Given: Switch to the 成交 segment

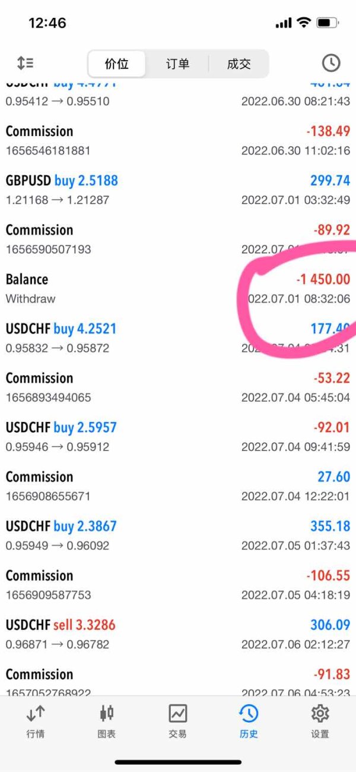Looking at the screenshot, I should 239,64.
